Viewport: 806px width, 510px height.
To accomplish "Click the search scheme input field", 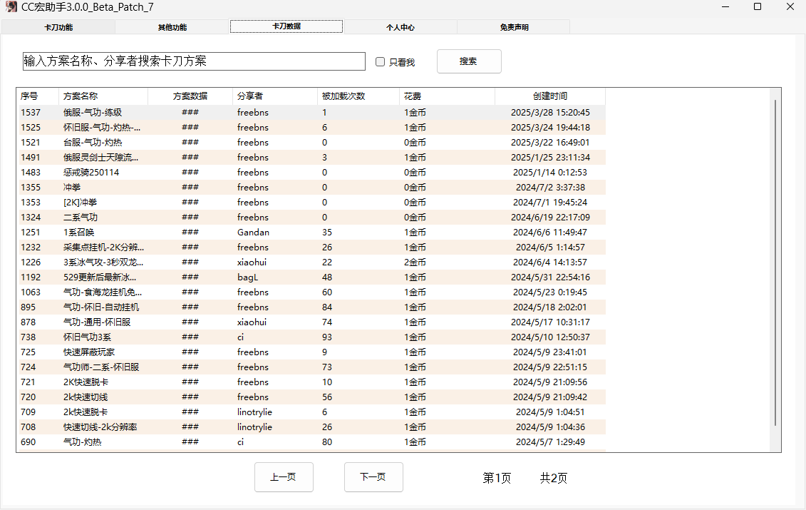I will 194,61.
